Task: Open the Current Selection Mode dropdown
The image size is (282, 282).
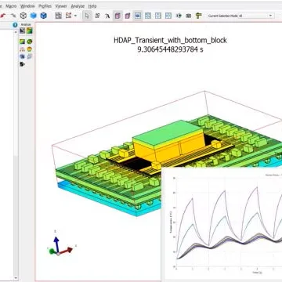Action: pyautogui.click(x=240, y=16)
